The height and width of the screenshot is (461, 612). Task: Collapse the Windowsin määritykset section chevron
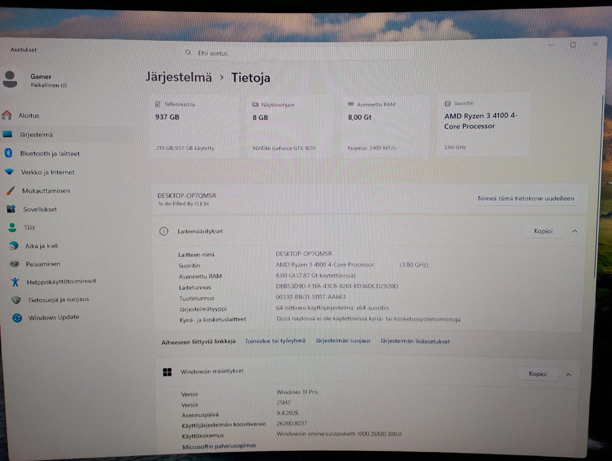(x=568, y=375)
